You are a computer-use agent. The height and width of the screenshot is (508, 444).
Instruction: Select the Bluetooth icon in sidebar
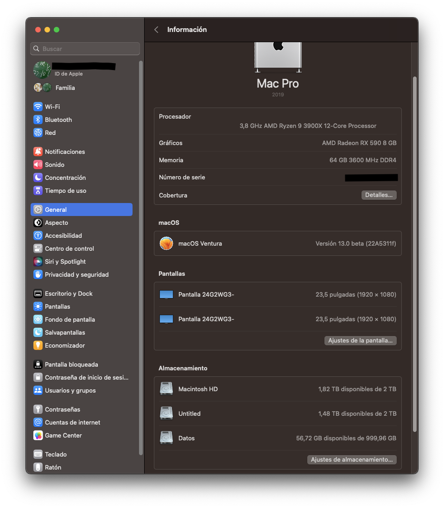pos(38,120)
